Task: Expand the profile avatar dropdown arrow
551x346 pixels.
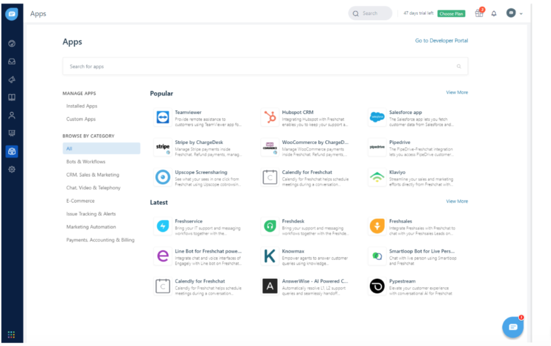Action: (521, 13)
